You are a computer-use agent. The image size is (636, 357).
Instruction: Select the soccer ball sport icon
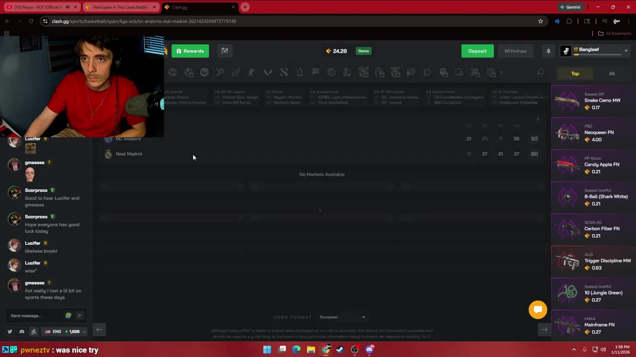pos(172,72)
